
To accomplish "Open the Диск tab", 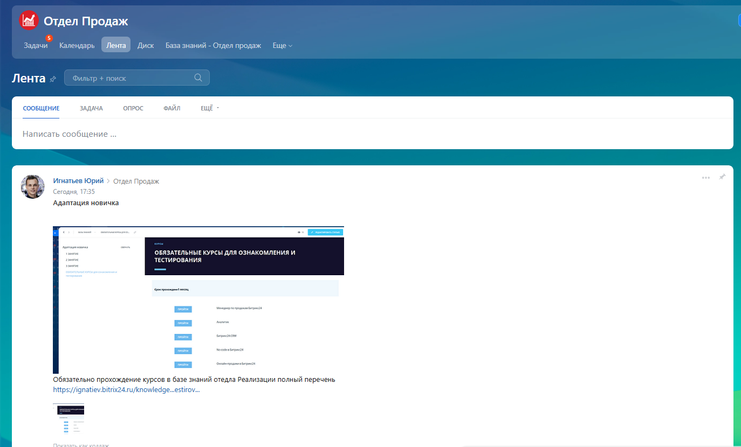I will pos(146,45).
